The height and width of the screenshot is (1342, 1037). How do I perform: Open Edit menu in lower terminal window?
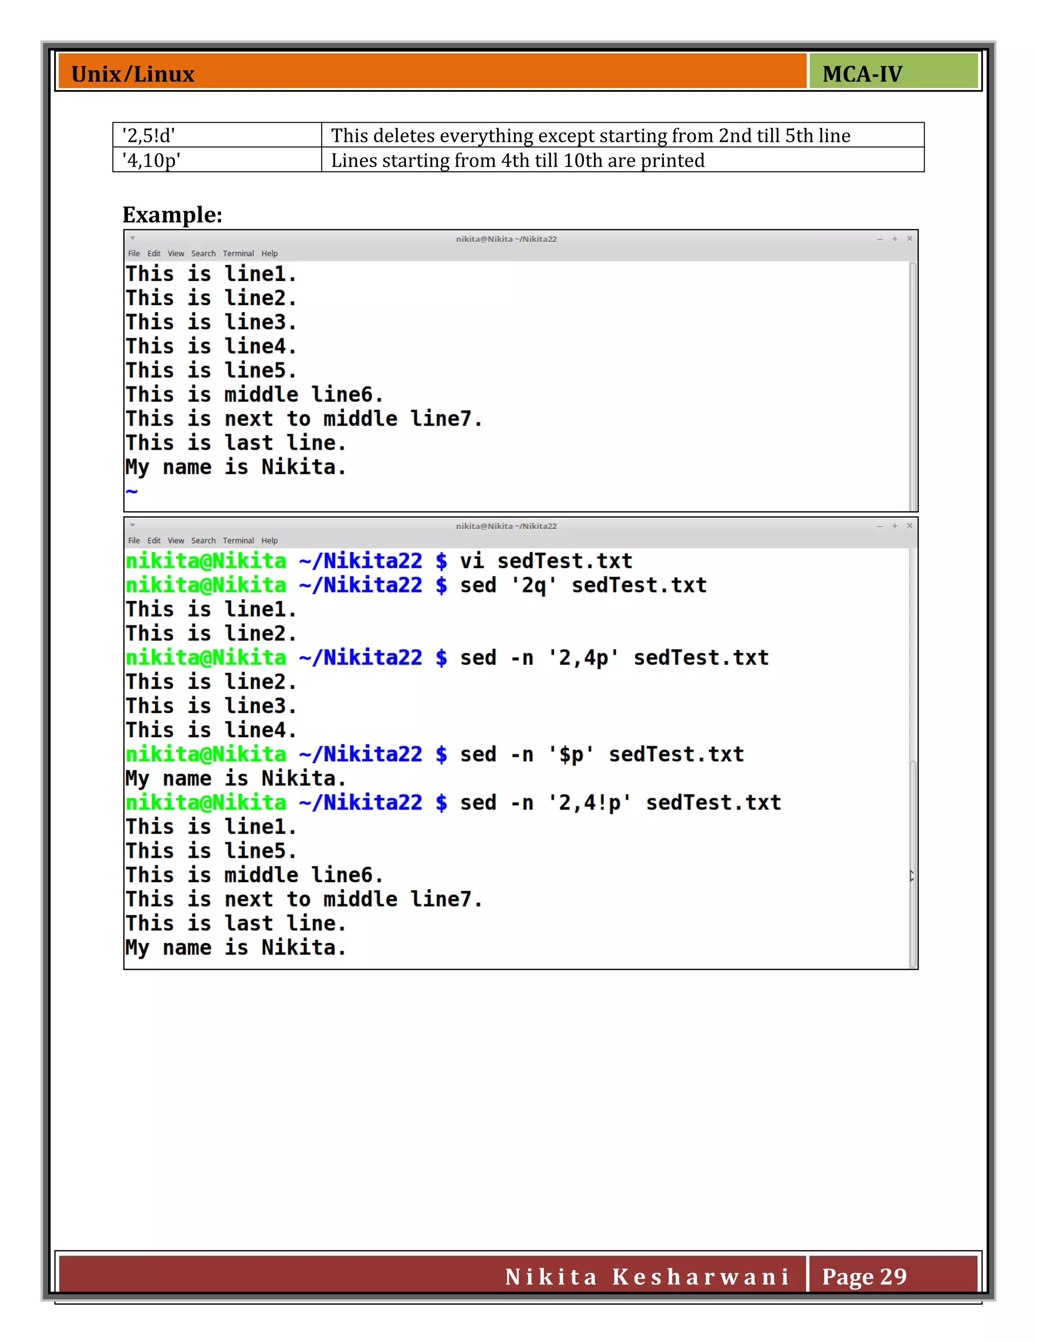point(153,540)
